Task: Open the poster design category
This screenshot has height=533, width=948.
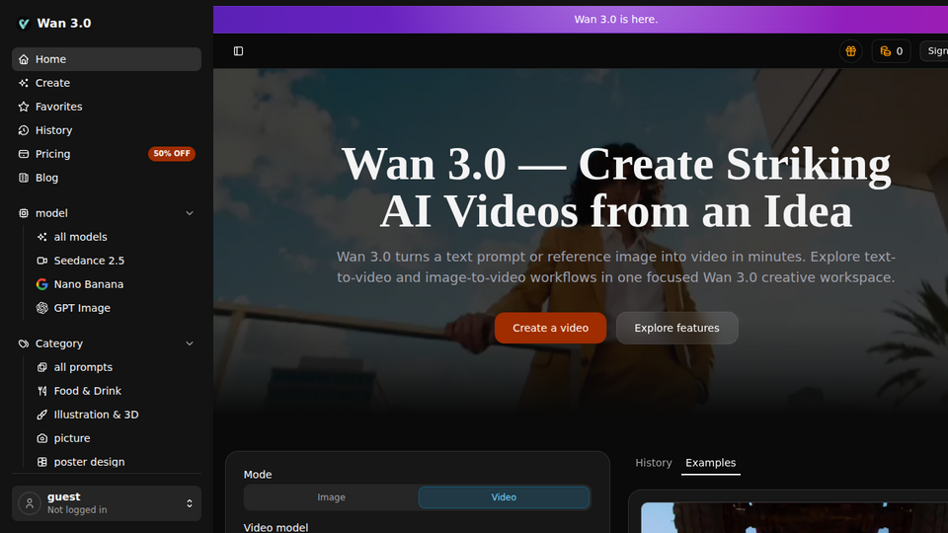Action: (x=117, y=462)
